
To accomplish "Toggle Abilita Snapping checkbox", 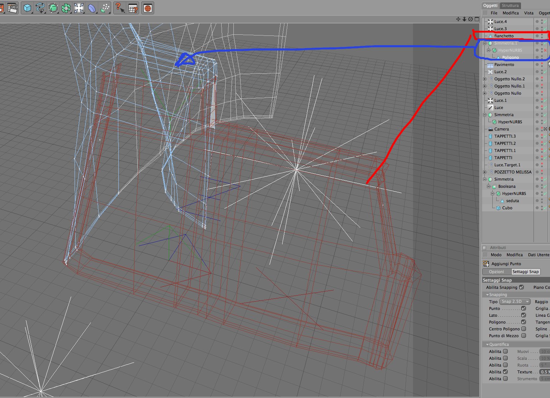I will (522, 287).
